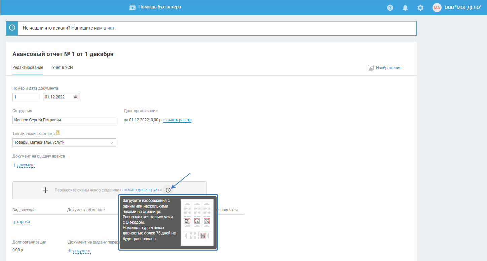This screenshot has width=487, height=261.
Task: Open the settings gear icon
Action: pyautogui.click(x=420, y=8)
